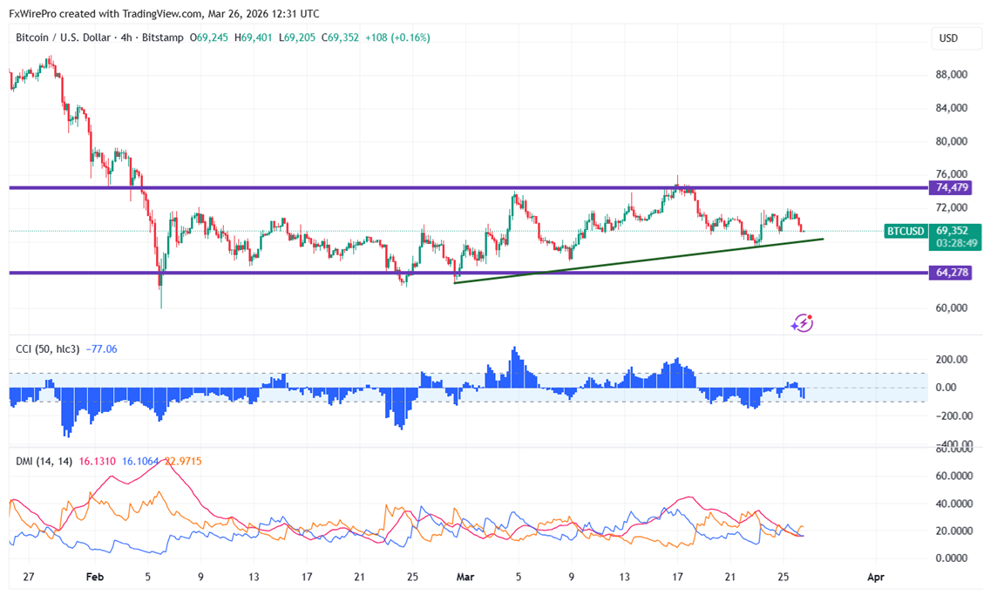This screenshot has height=595, width=983.
Task: Click the purple sparkle icon on the chart
Action: pos(802,323)
